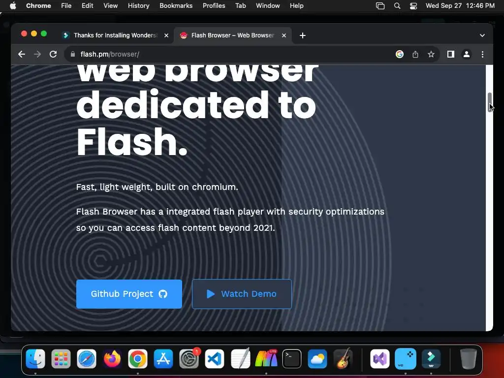Open the cloud weather app in Dock

317,358
